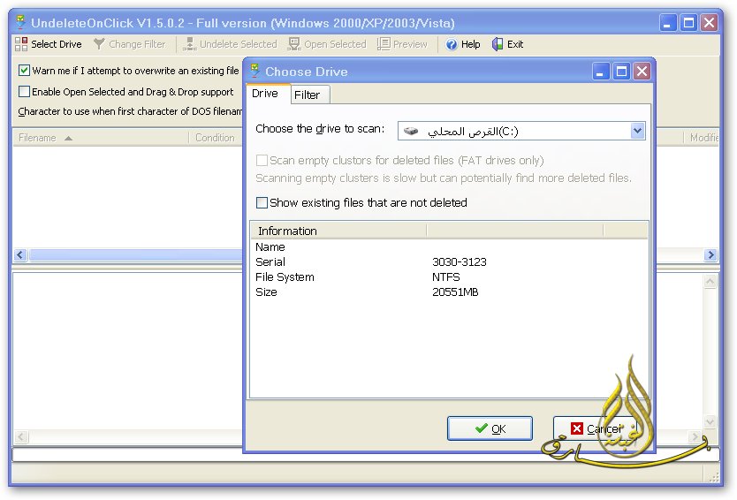
Task: Sort by the Filename column arrow
Action: 69,138
